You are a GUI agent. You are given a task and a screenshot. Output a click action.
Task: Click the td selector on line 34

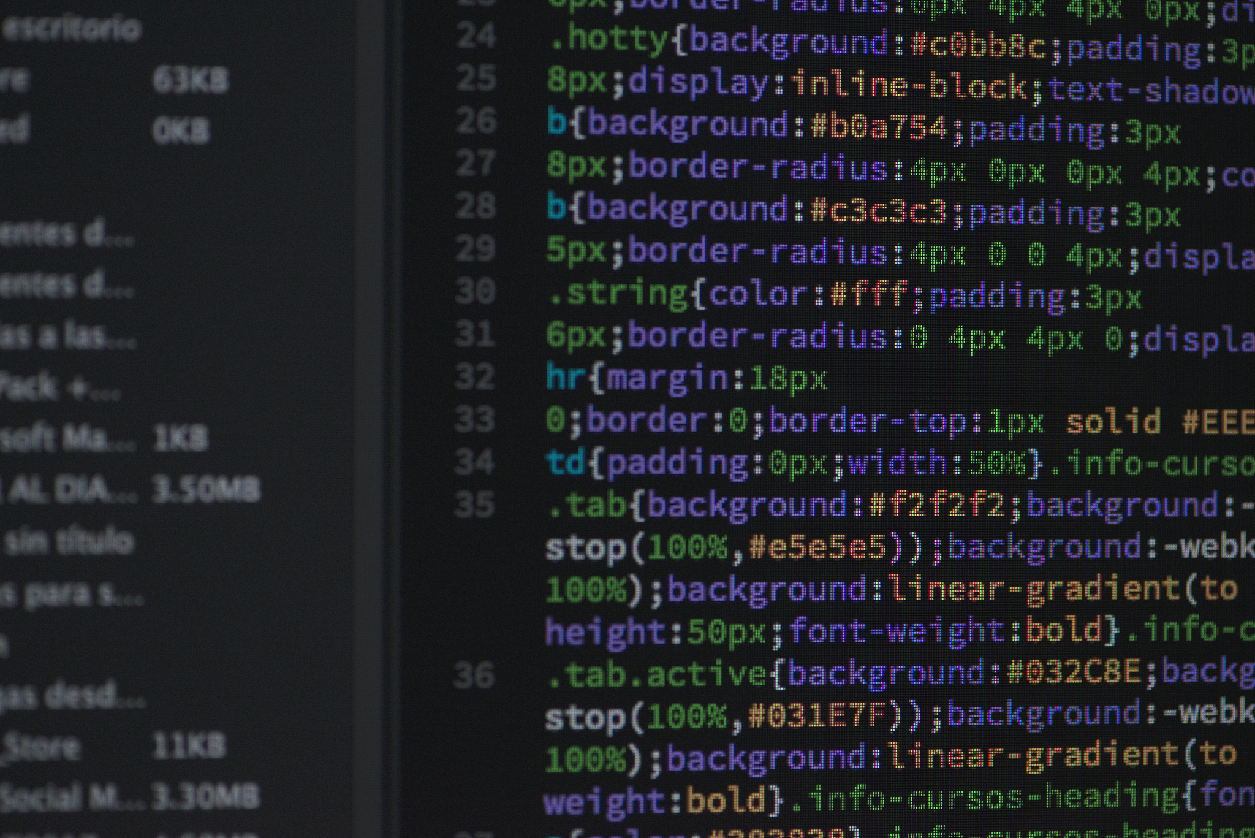coord(566,462)
